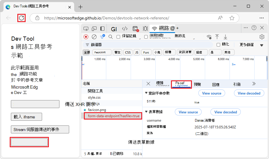The width and height of the screenshot is (269, 159).
Task: Toggle the 轉化 invert checkbox
Action: tap(218, 45)
